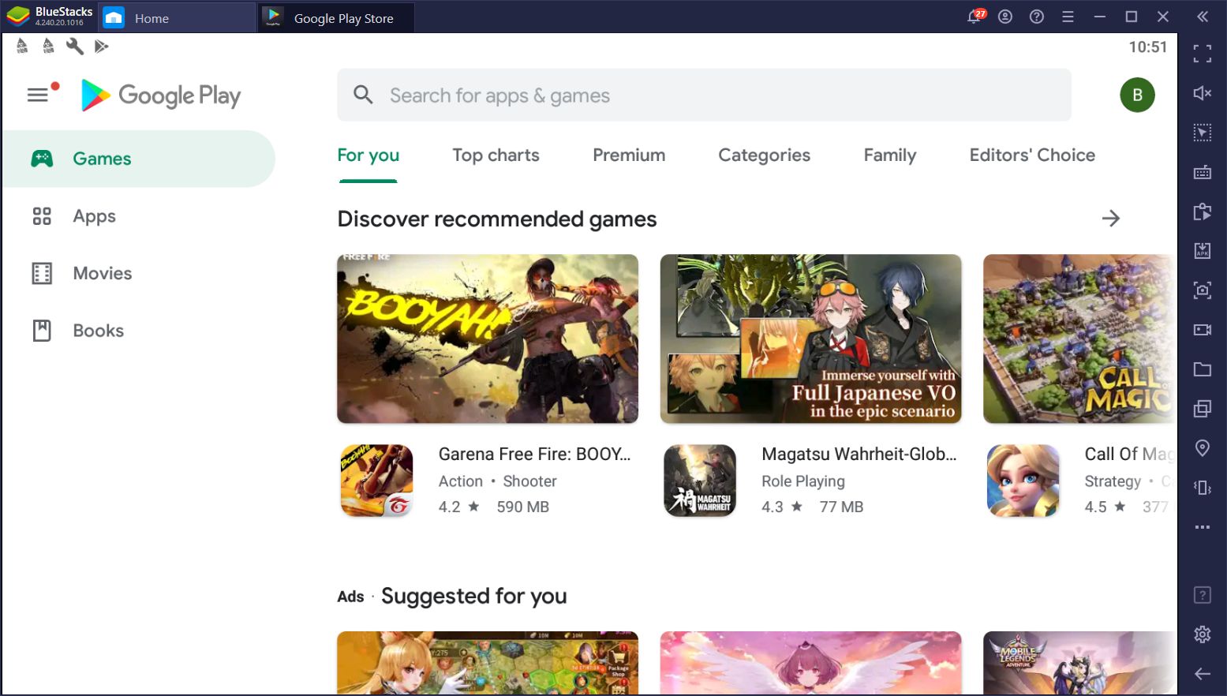Open the Family tab

point(889,155)
